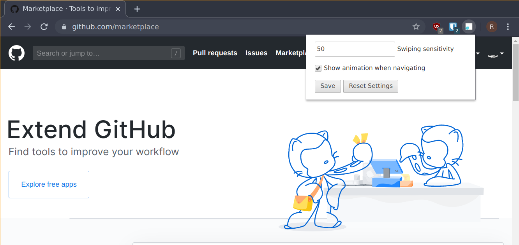The image size is (519, 245).
Task: Click the vertical scrollbar thumb
Action: (515, 73)
